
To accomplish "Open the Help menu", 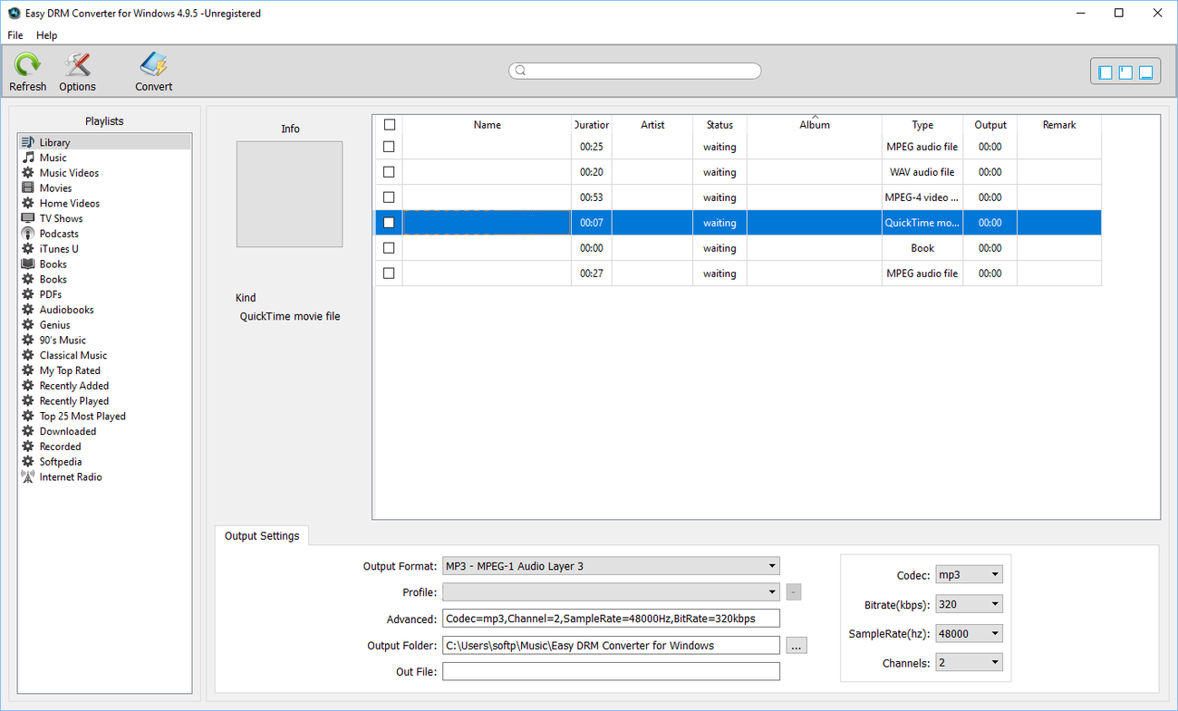I will click(46, 35).
